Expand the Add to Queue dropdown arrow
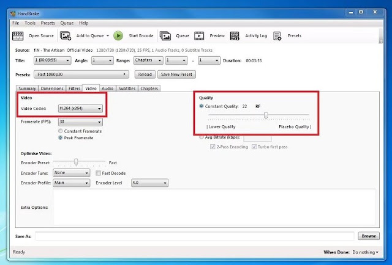 click(108, 35)
